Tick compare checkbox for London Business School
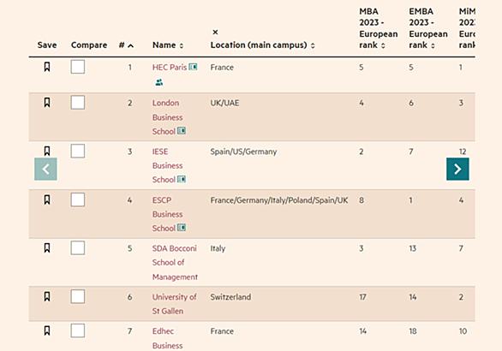 pos(78,103)
